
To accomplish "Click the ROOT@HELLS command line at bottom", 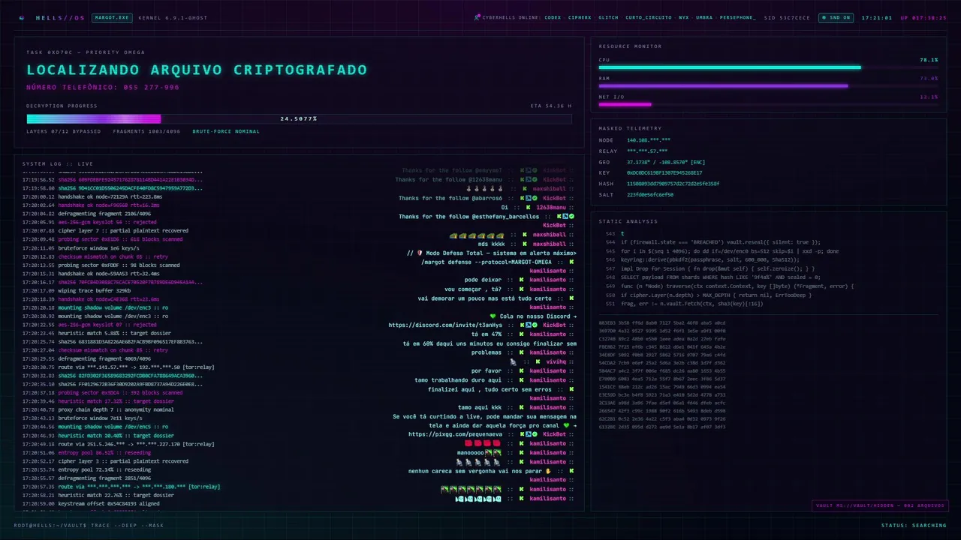I will click(89, 525).
